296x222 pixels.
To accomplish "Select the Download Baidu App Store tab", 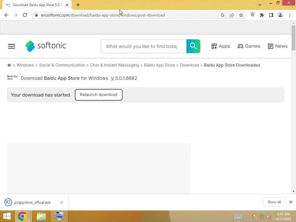I will [37, 5].
